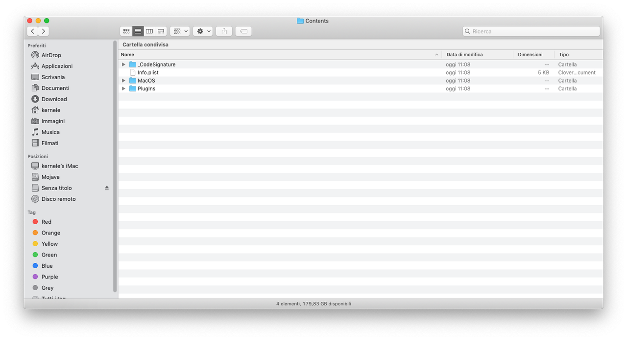
Task: Open Download in the sidebar
Action: click(54, 99)
